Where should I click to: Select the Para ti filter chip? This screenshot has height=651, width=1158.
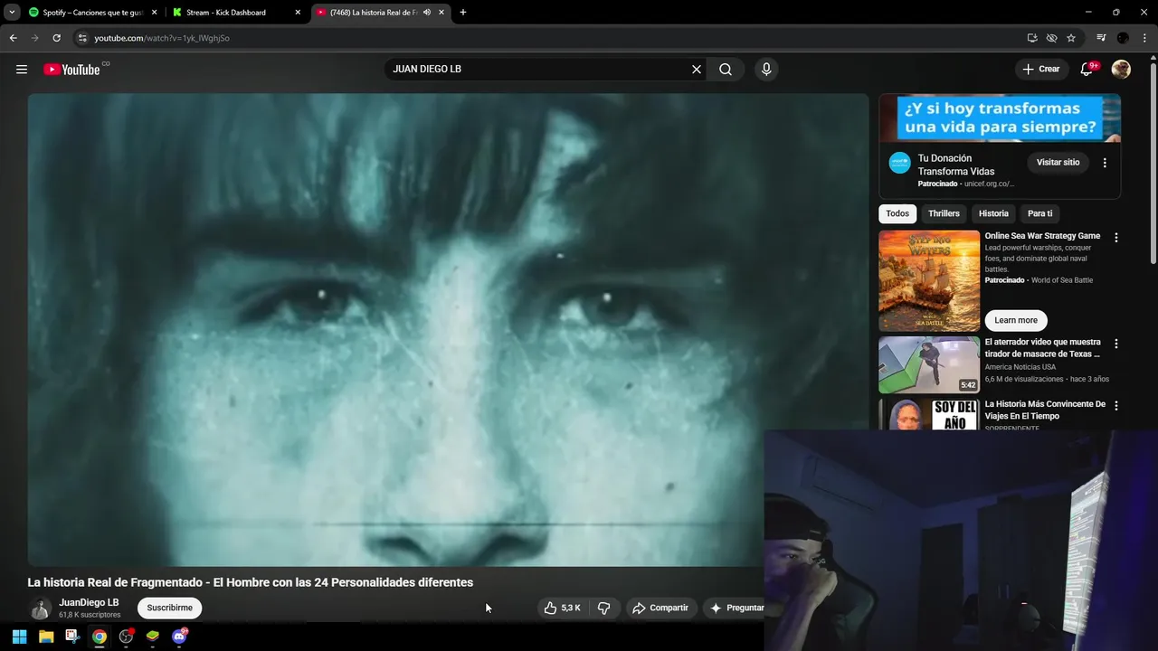point(1039,213)
